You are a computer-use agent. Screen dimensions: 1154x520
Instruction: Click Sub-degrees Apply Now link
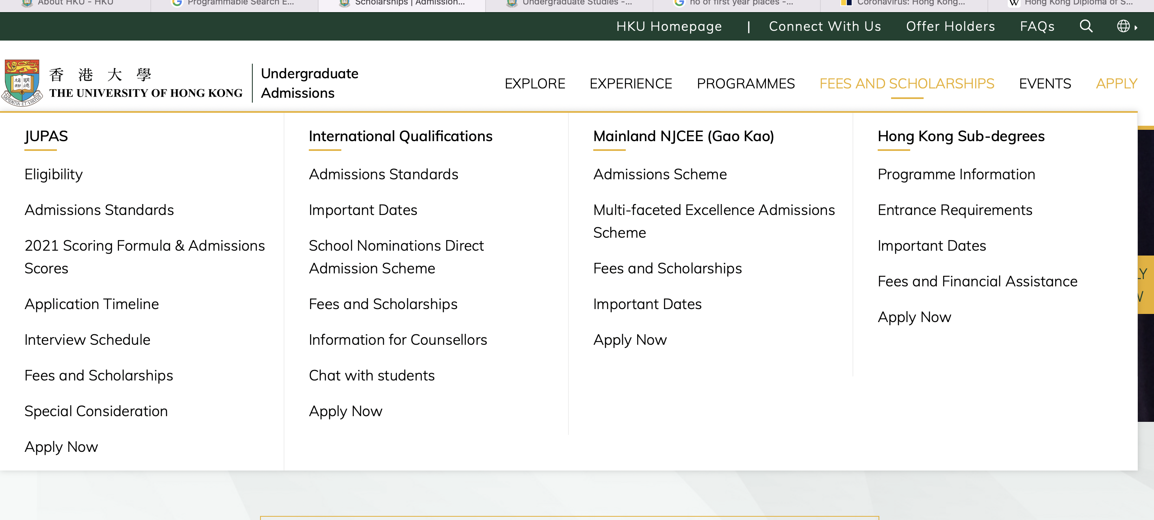tap(914, 317)
